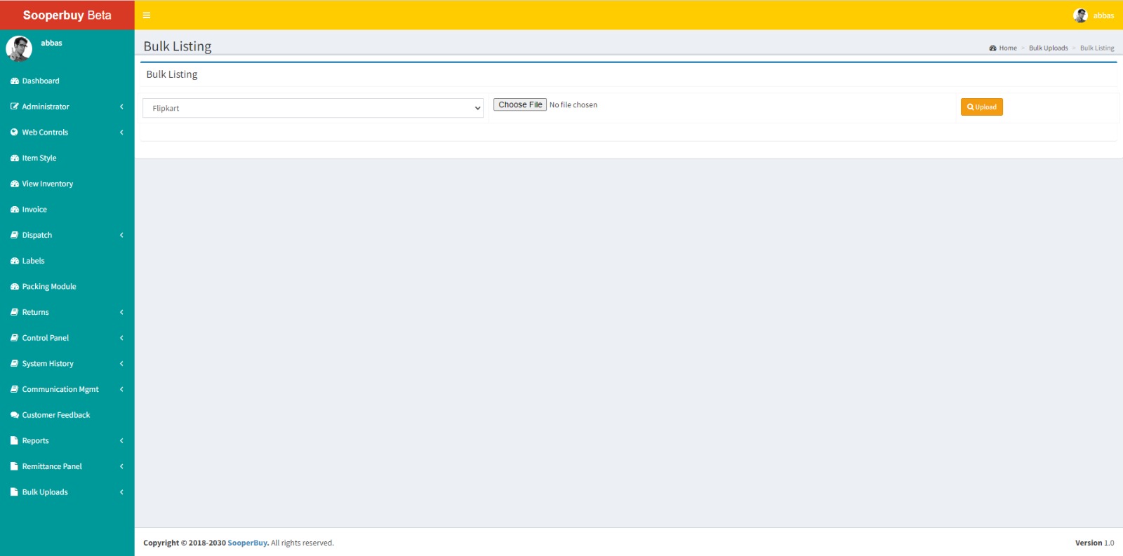
Task: Expand the Control Panel chevron
Action: 121,338
